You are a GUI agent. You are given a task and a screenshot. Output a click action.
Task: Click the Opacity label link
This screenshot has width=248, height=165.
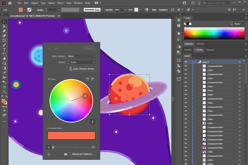(x=109, y=10)
